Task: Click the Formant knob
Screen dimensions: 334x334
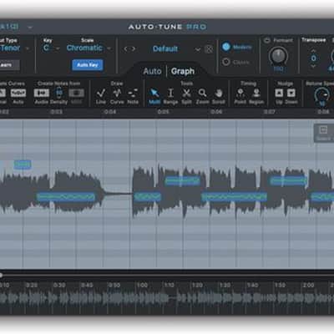Action: (x=278, y=56)
